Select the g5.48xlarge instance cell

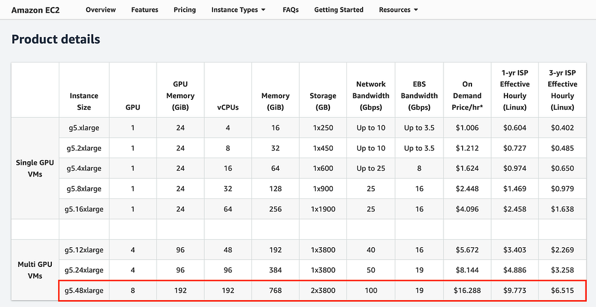tap(84, 291)
